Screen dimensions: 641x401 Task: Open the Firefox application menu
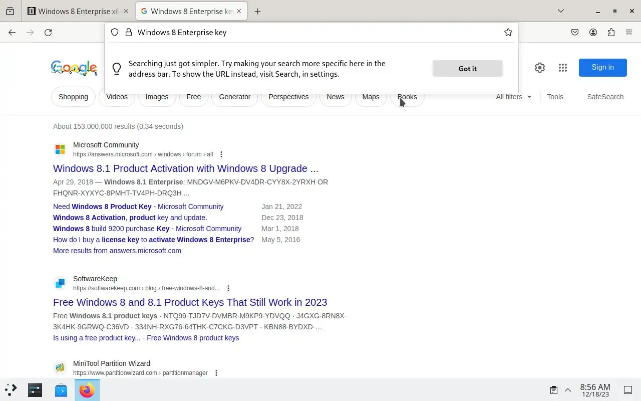[629, 33]
